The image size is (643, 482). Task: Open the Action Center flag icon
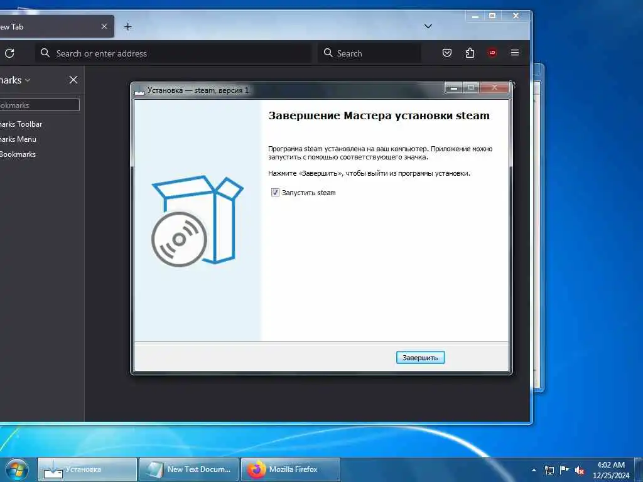pos(565,469)
